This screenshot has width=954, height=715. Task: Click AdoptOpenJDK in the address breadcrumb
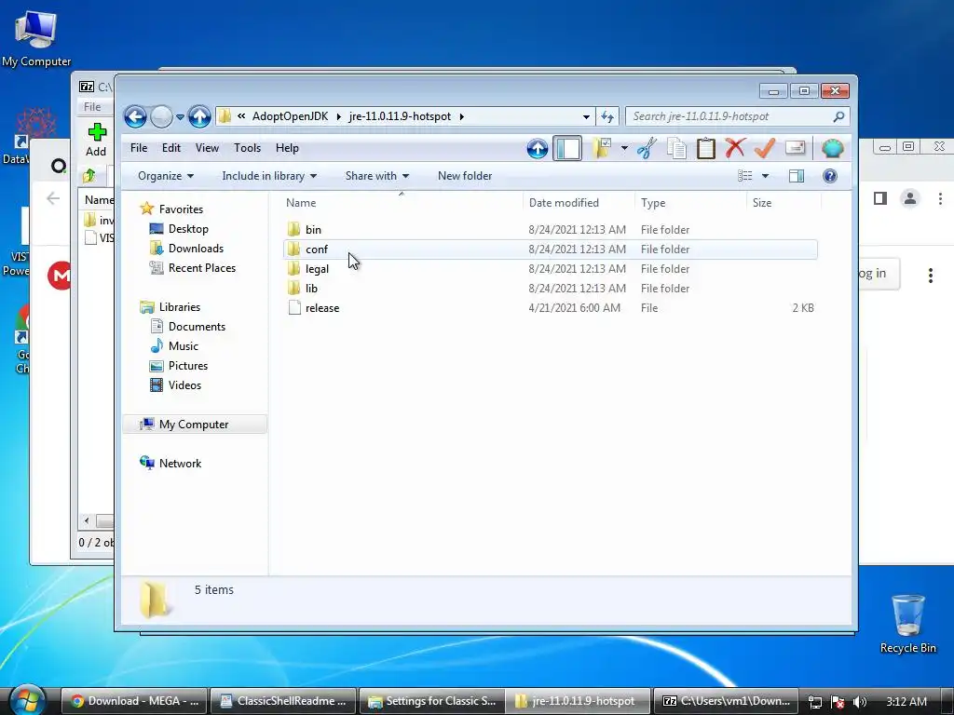[x=291, y=116]
